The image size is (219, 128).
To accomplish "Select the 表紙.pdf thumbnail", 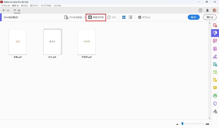I will [18, 42].
